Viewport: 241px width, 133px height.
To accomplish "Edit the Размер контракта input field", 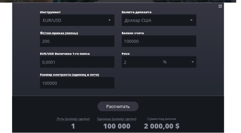I will click(77, 83).
